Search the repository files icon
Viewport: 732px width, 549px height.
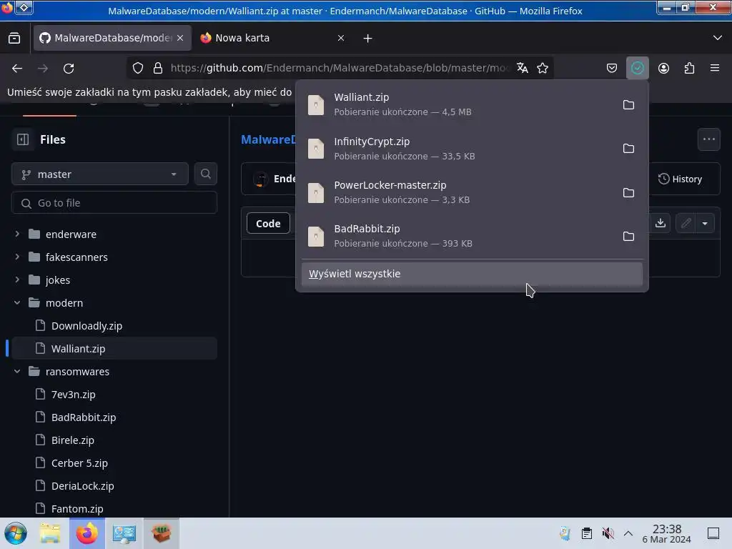point(205,174)
